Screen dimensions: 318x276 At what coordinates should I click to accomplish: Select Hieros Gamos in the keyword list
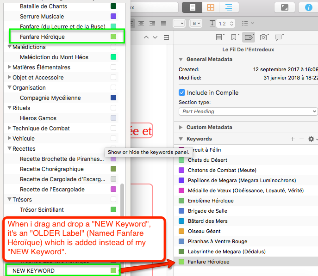coord(35,118)
